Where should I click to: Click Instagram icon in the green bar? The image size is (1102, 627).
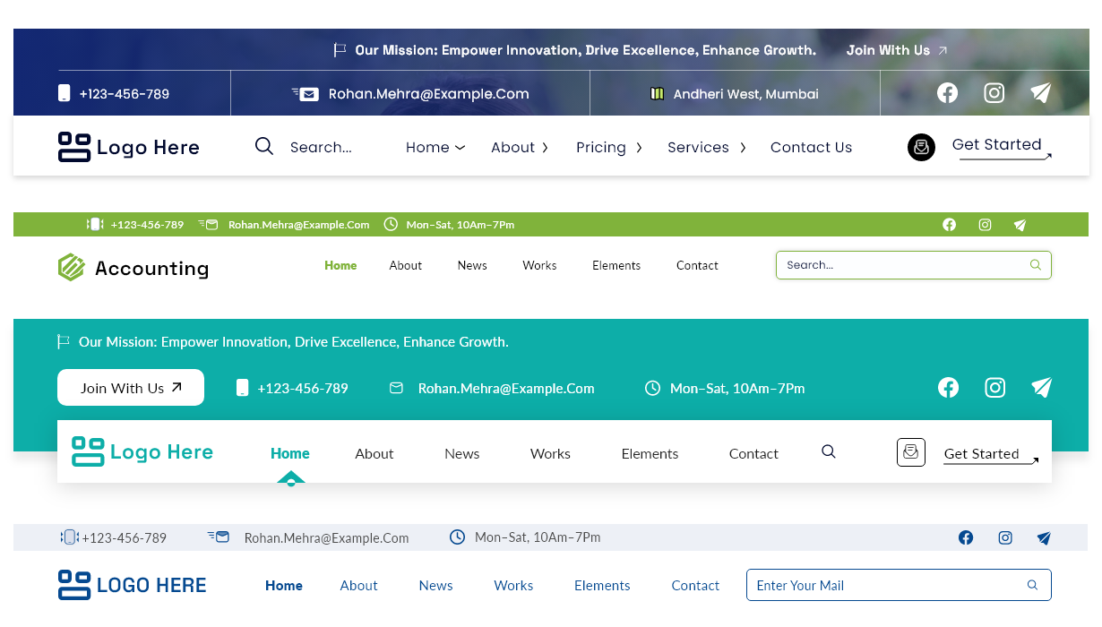(985, 225)
